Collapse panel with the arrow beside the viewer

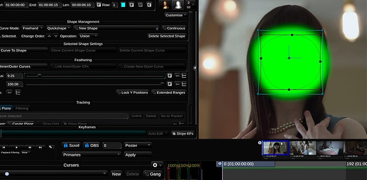tap(194, 68)
